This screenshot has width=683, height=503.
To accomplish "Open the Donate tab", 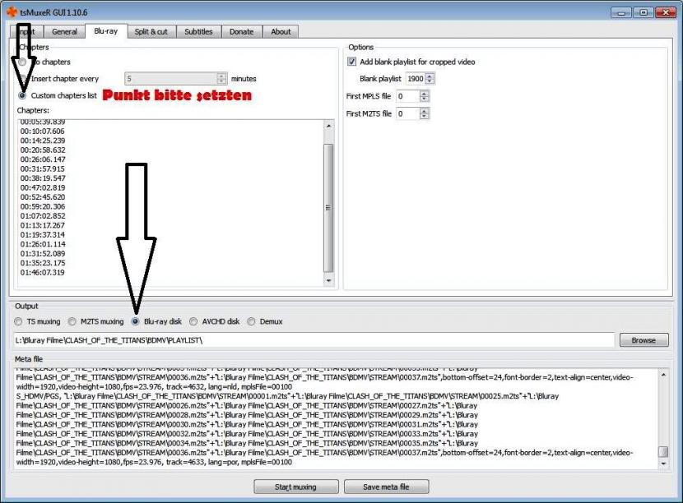I will click(242, 32).
